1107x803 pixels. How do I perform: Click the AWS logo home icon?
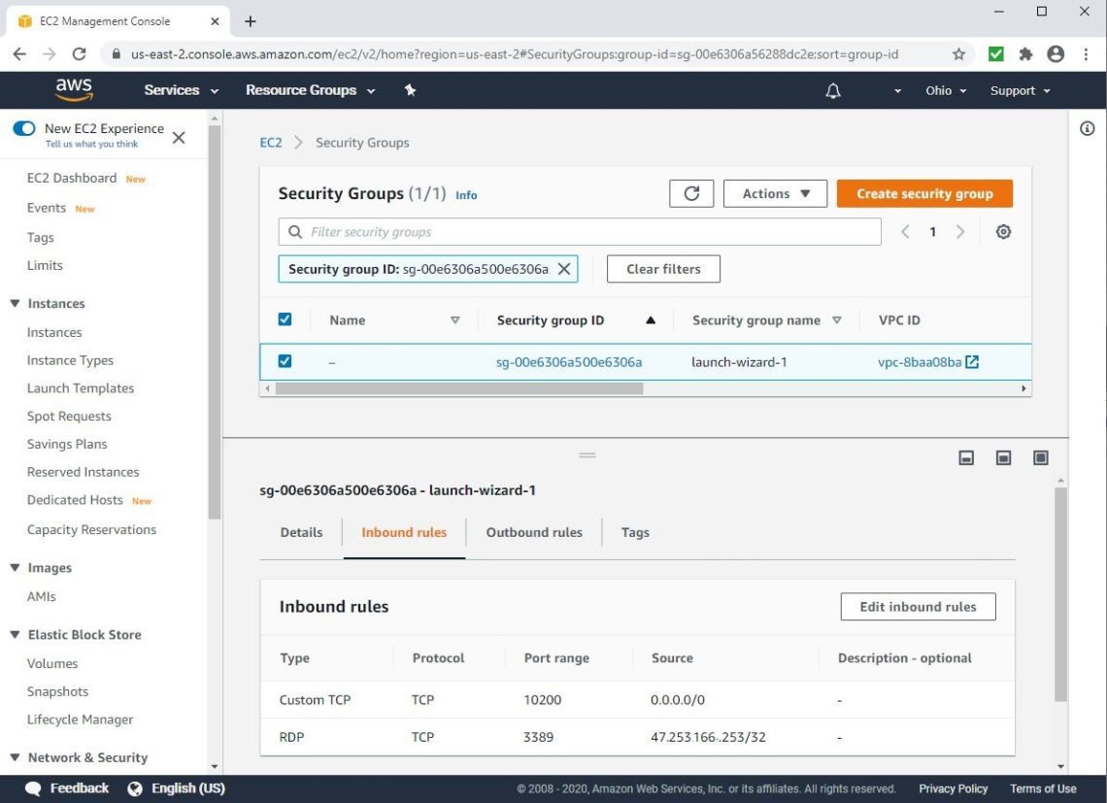tap(74, 89)
